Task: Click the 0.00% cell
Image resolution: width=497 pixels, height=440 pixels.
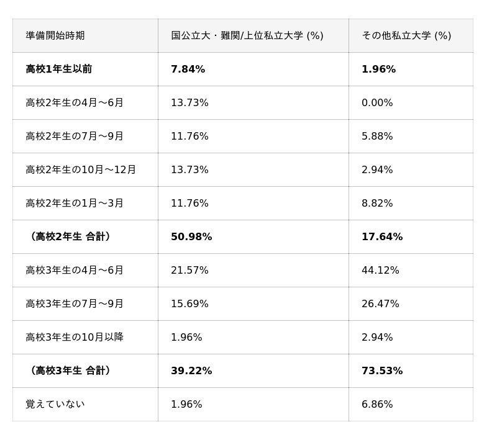Action: pos(377,103)
